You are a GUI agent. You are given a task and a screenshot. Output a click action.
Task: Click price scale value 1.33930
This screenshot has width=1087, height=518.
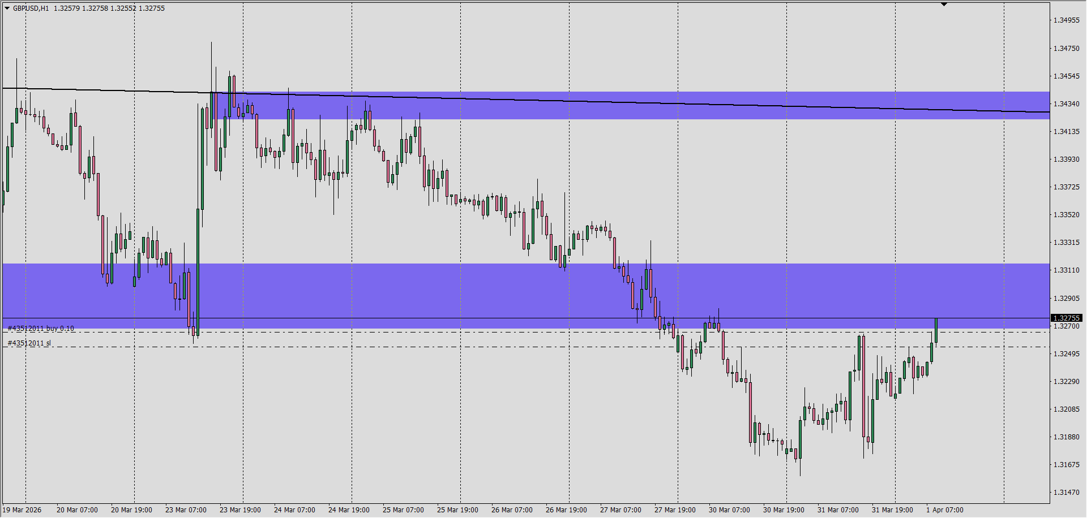pos(1066,159)
